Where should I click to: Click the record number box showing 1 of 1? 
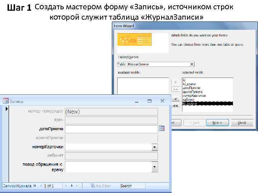(53, 186)
